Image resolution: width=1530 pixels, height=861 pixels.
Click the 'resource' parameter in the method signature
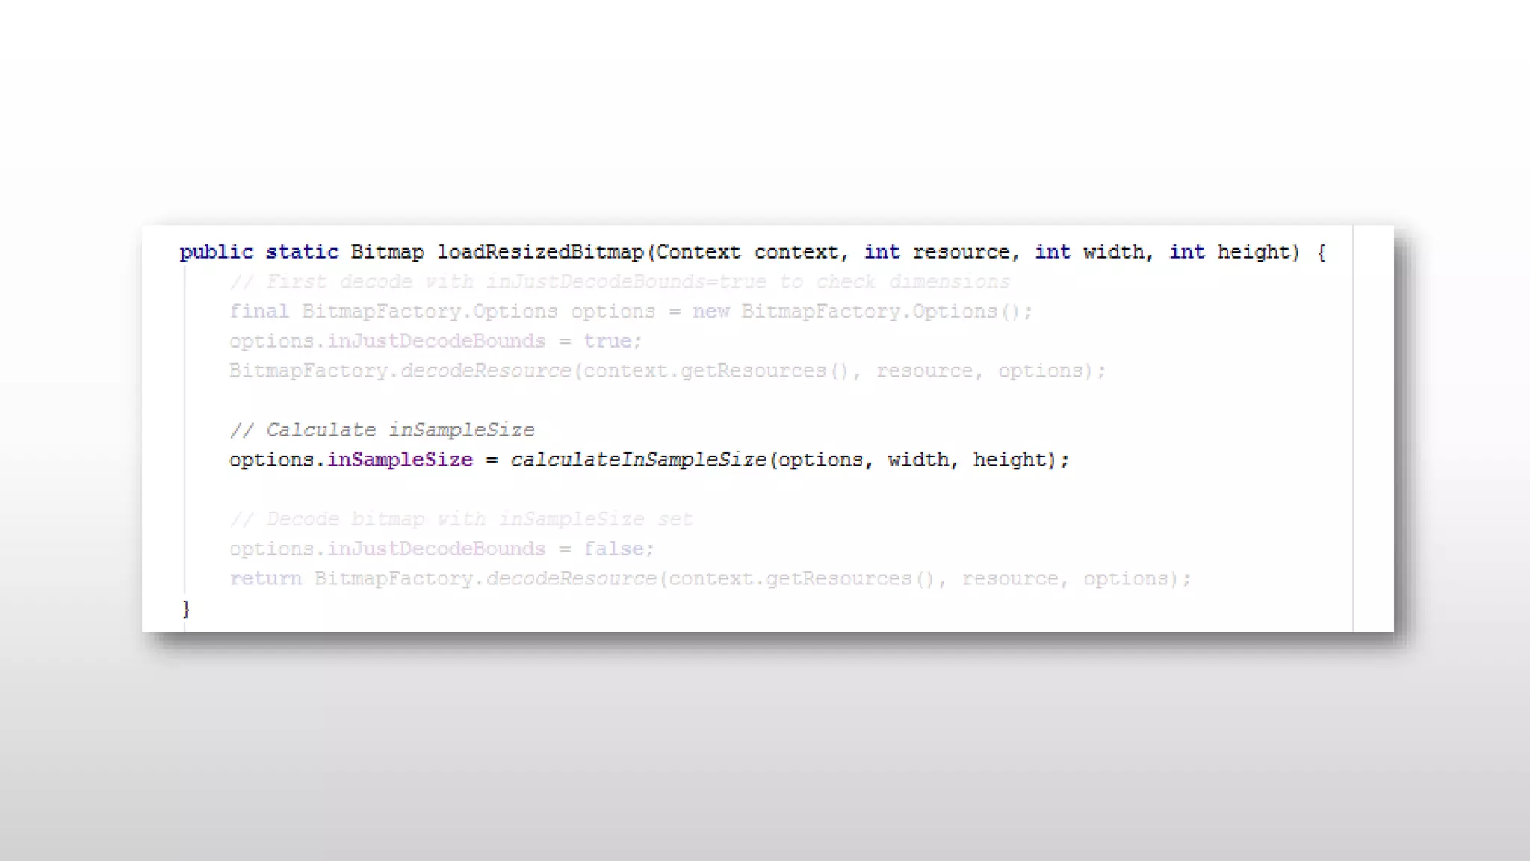[961, 253]
